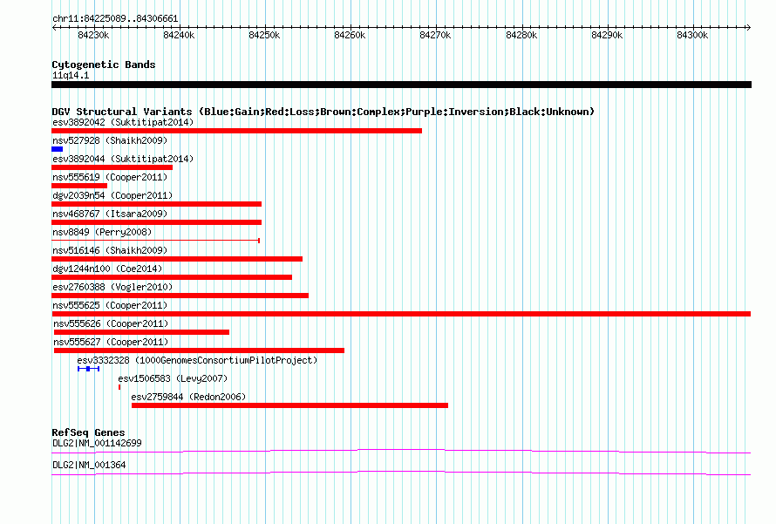Click the red bar under nsv555619
This screenshot has height=524, width=776.
pyautogui.click(x=79, y=186)
